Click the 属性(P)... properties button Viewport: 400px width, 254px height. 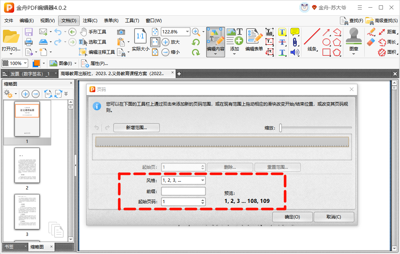(x=95, y=64)
